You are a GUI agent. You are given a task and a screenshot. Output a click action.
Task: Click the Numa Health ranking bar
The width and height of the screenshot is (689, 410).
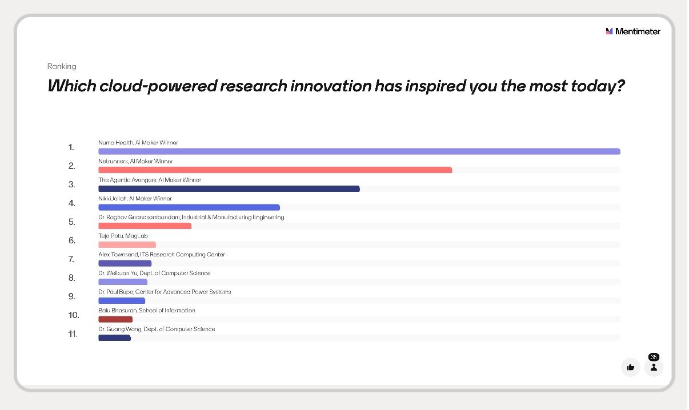click(359, 151)
